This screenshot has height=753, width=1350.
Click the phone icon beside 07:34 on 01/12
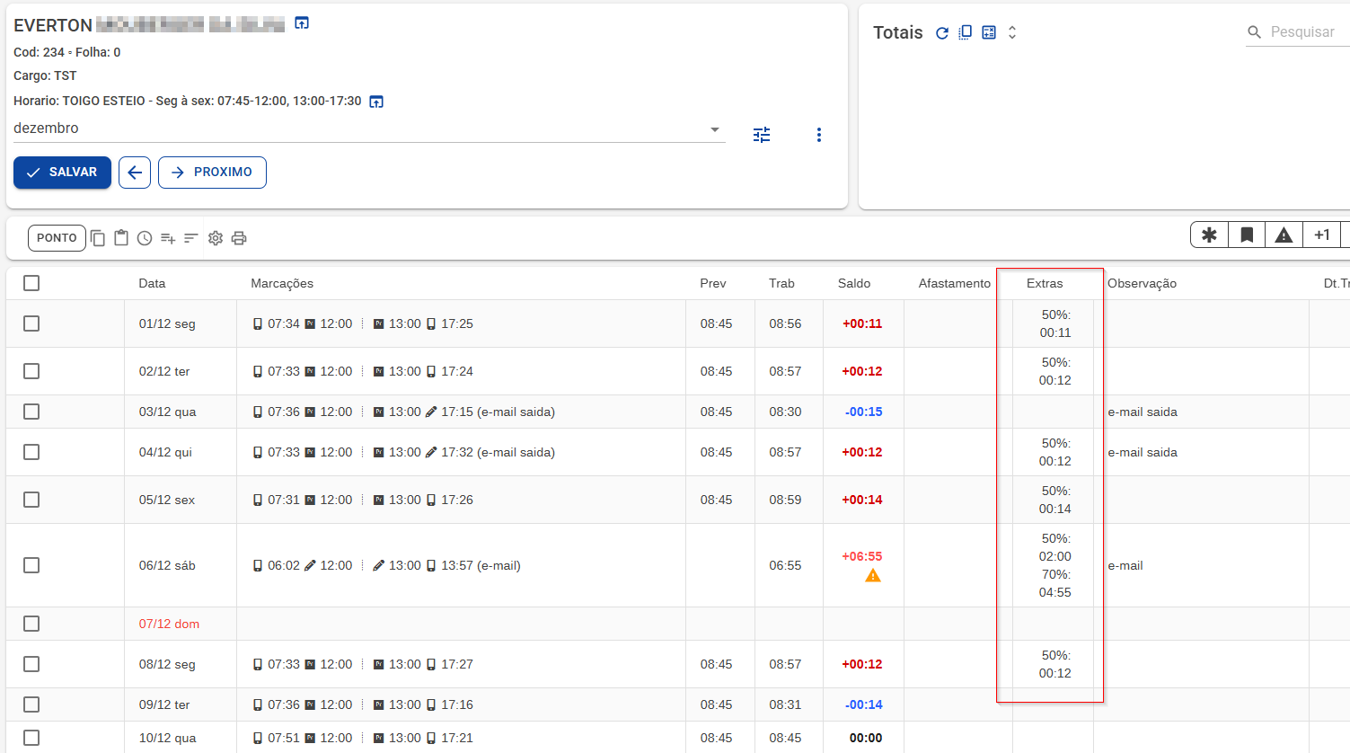258,323
